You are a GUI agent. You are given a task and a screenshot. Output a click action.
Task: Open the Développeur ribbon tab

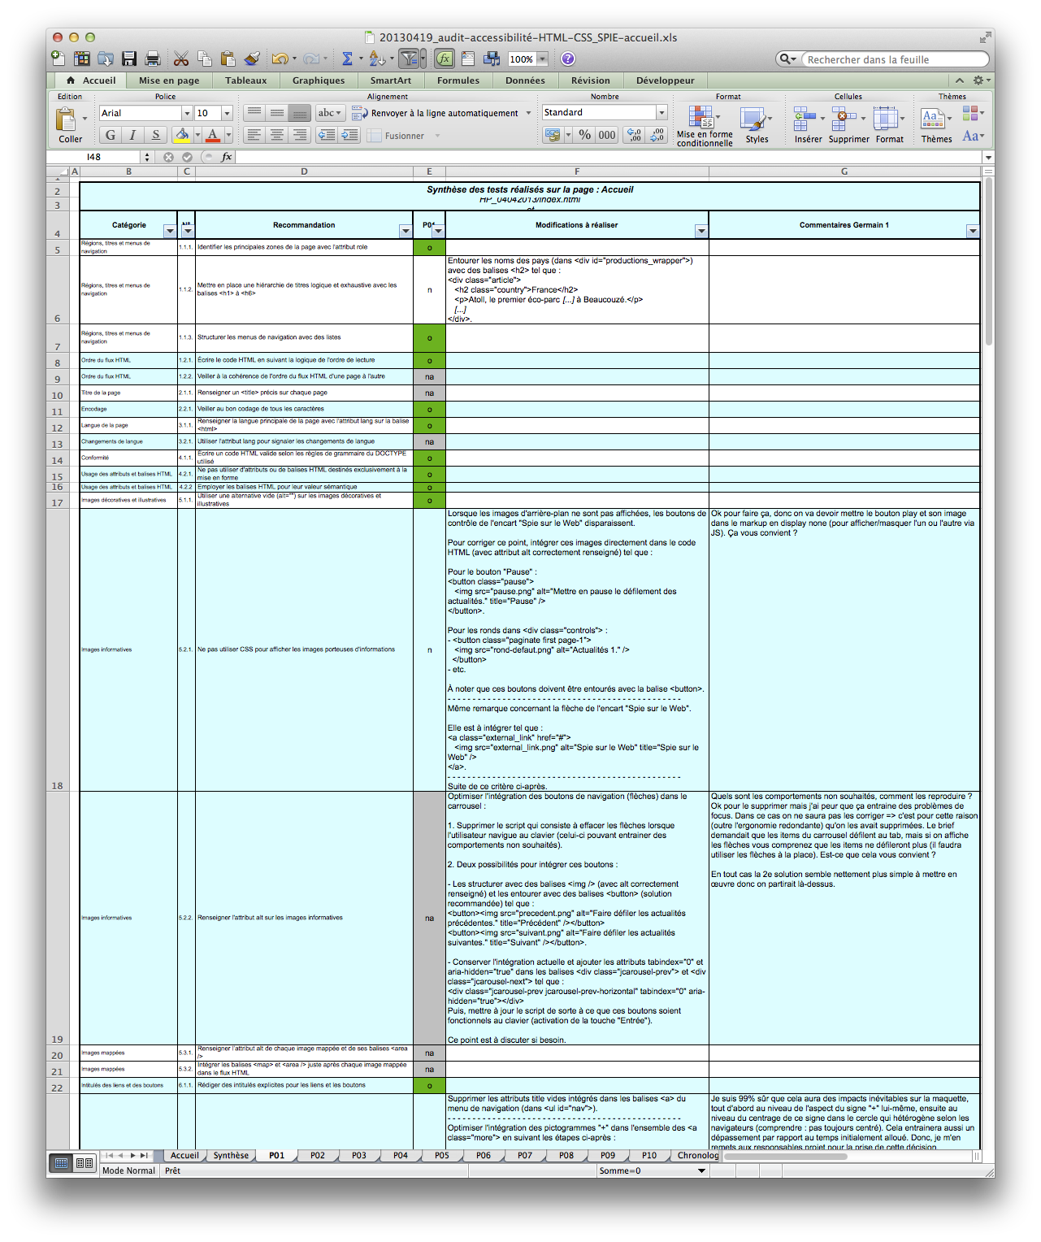[666, 80]
